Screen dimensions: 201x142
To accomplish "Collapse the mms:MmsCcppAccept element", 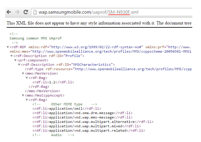I will [x=23, y=95].
